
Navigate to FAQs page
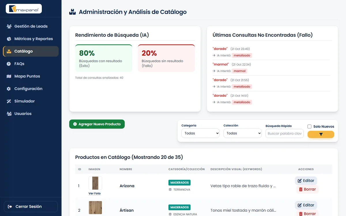click(31, 64)
